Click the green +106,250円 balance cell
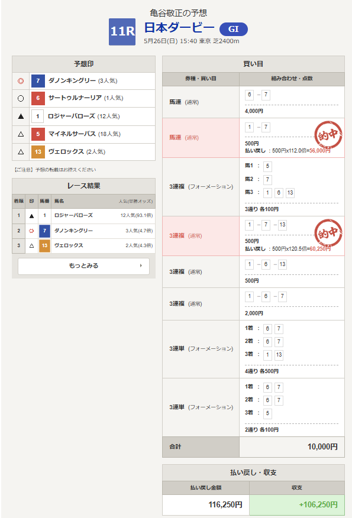Screen dimensions: 352x518 click(297, 505)
